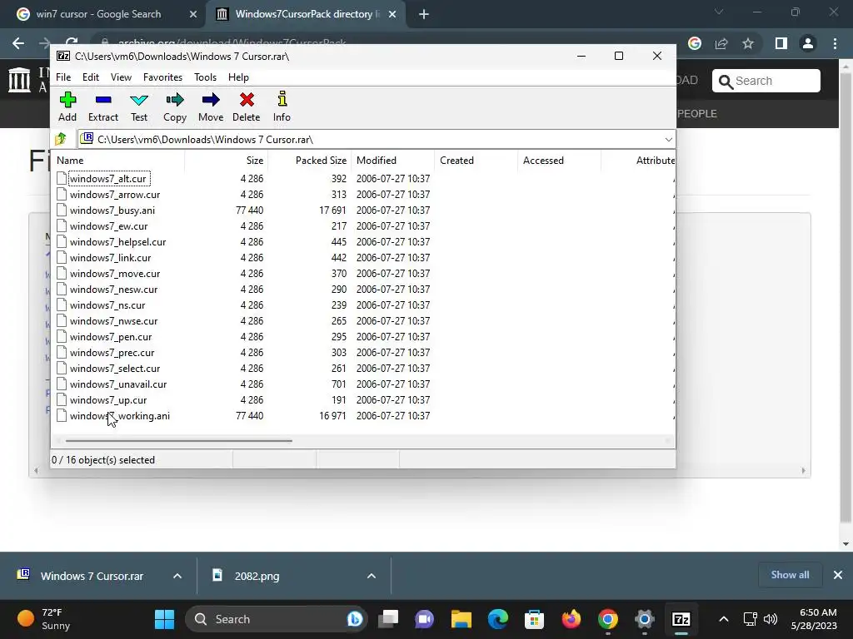Click the Chrome page vertical scrollbar
The image size is (853, 639).
click(846, 299)
